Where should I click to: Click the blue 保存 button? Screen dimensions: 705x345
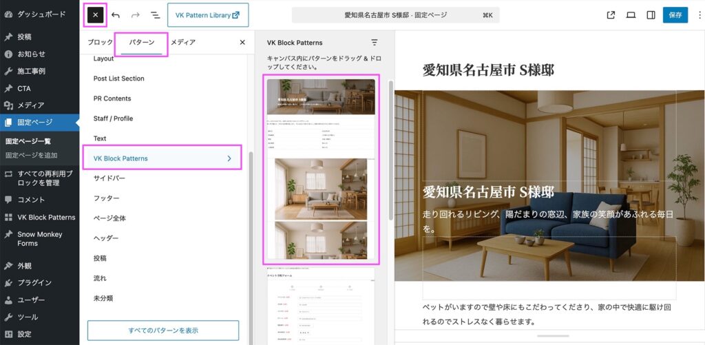coord(675,14)
